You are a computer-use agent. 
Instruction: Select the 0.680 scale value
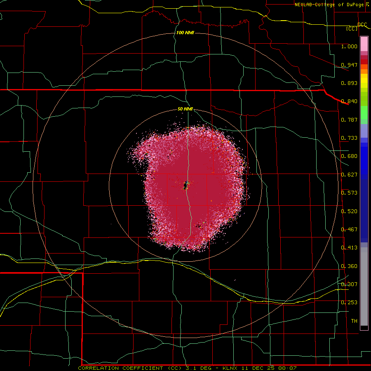pos(349,156)
